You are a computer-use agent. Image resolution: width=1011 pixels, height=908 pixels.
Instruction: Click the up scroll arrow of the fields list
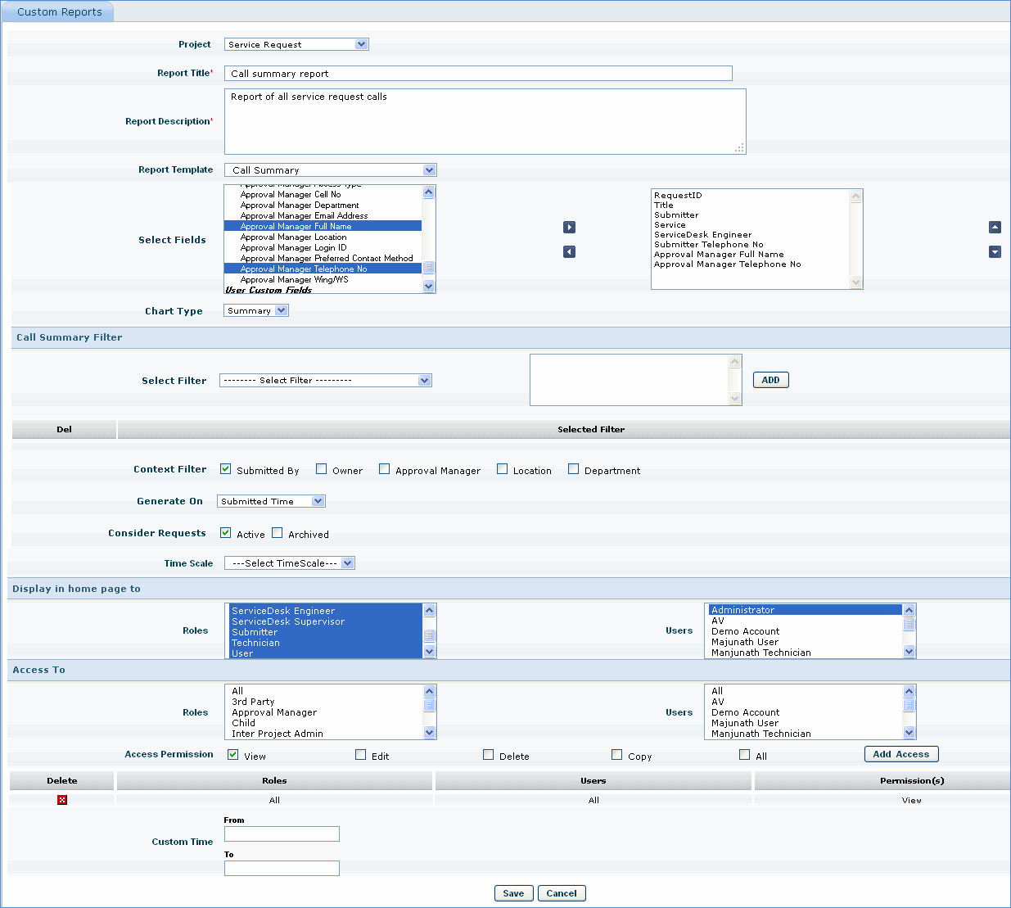(x=428, y=192)
